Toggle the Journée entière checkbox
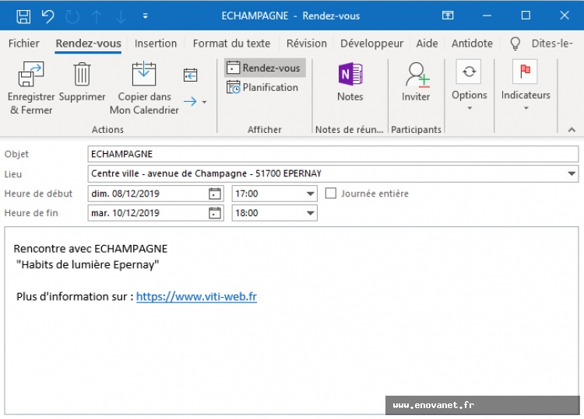 331,194
